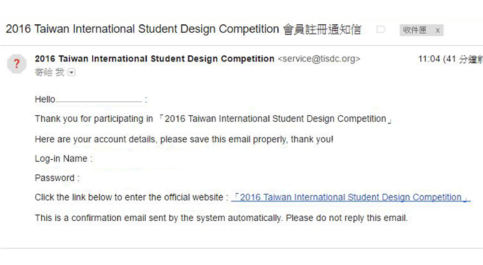Click the blank name after Hello
The height and width of the screenshot is (265, 483).
[99, 99]
